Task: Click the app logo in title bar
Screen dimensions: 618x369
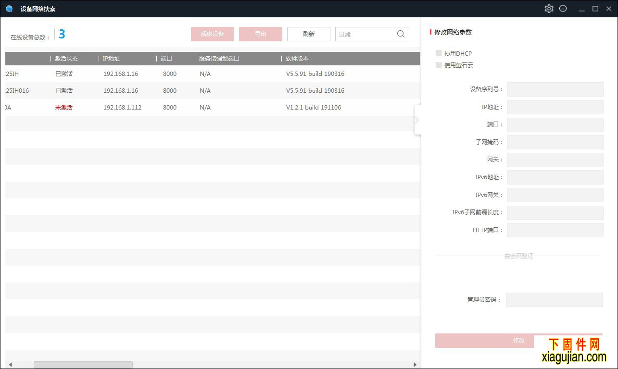Action: click(x=9, y=9)
